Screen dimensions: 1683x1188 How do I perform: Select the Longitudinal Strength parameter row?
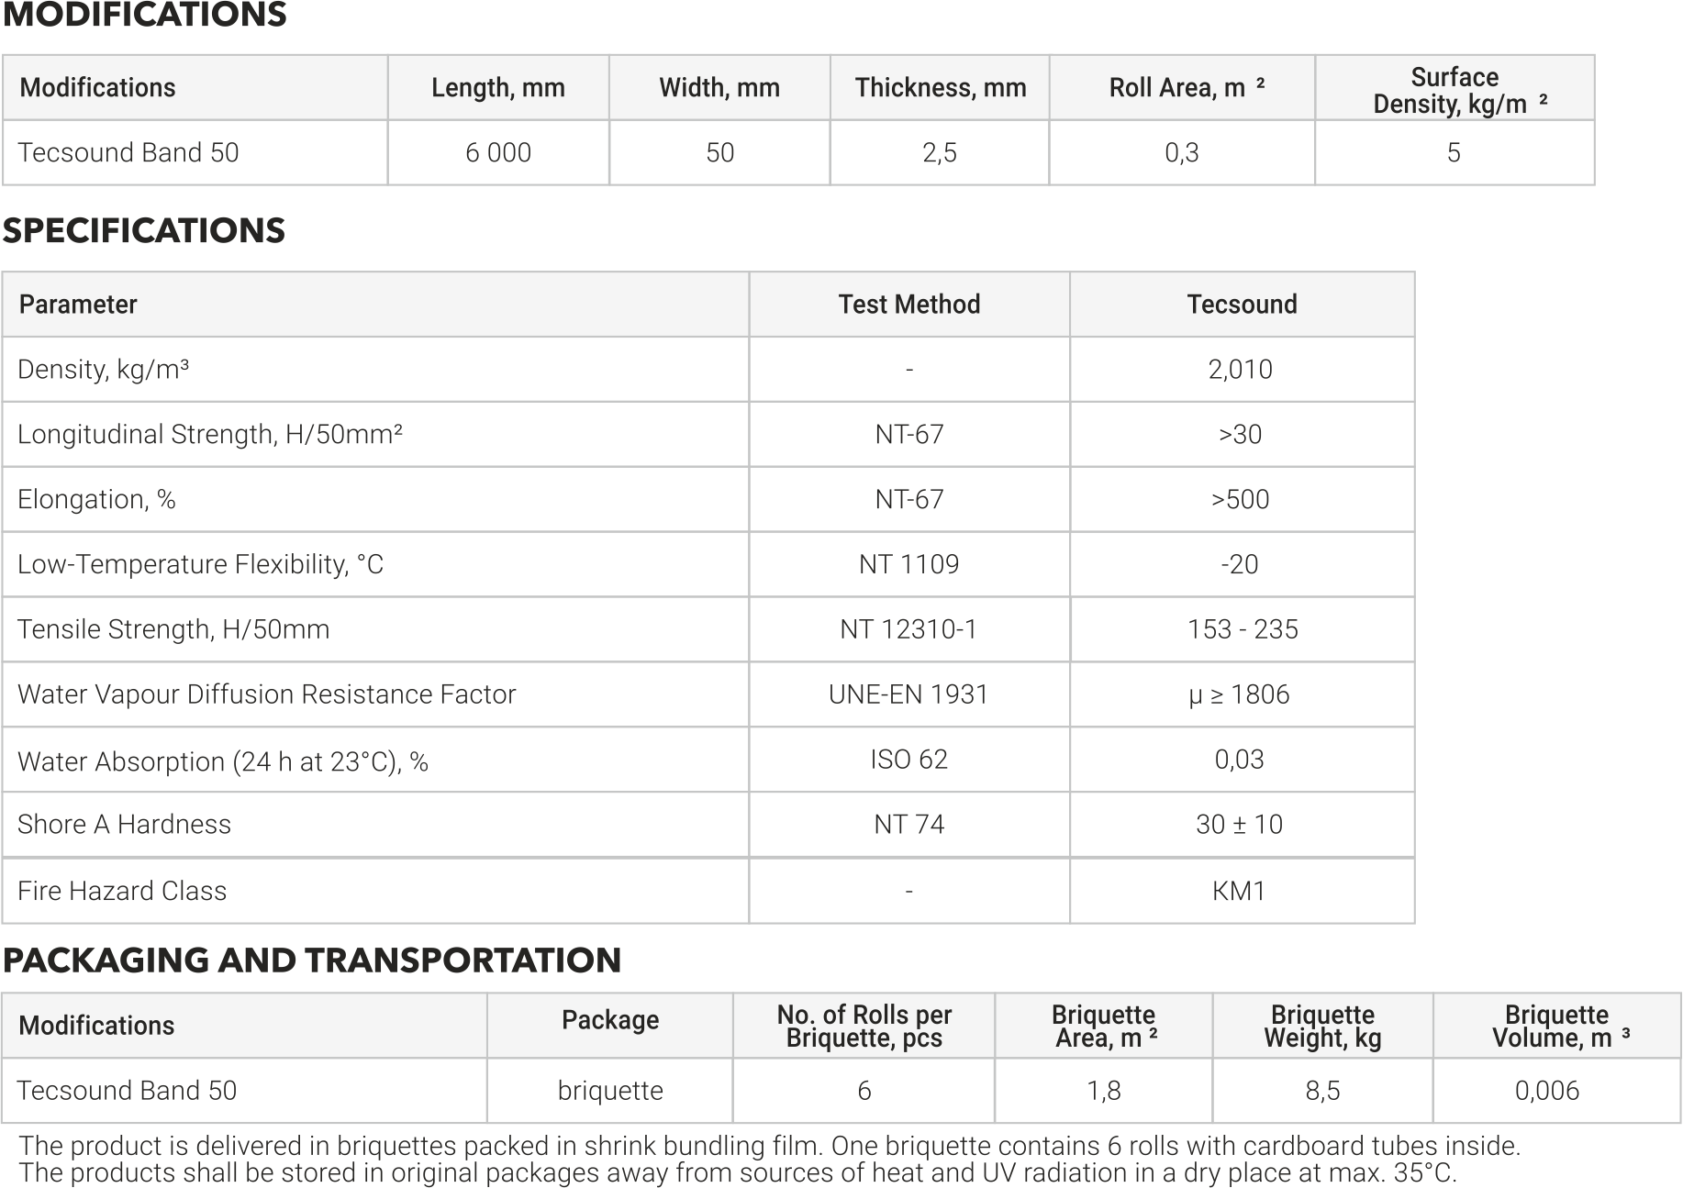point(210,434)
